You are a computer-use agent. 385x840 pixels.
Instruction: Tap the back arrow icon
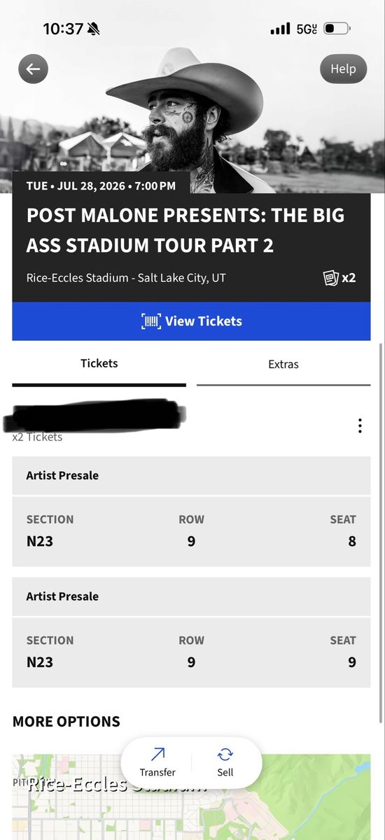pos(33,69)
